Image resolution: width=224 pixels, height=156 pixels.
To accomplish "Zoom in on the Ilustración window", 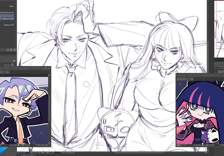I will point(199,145).
